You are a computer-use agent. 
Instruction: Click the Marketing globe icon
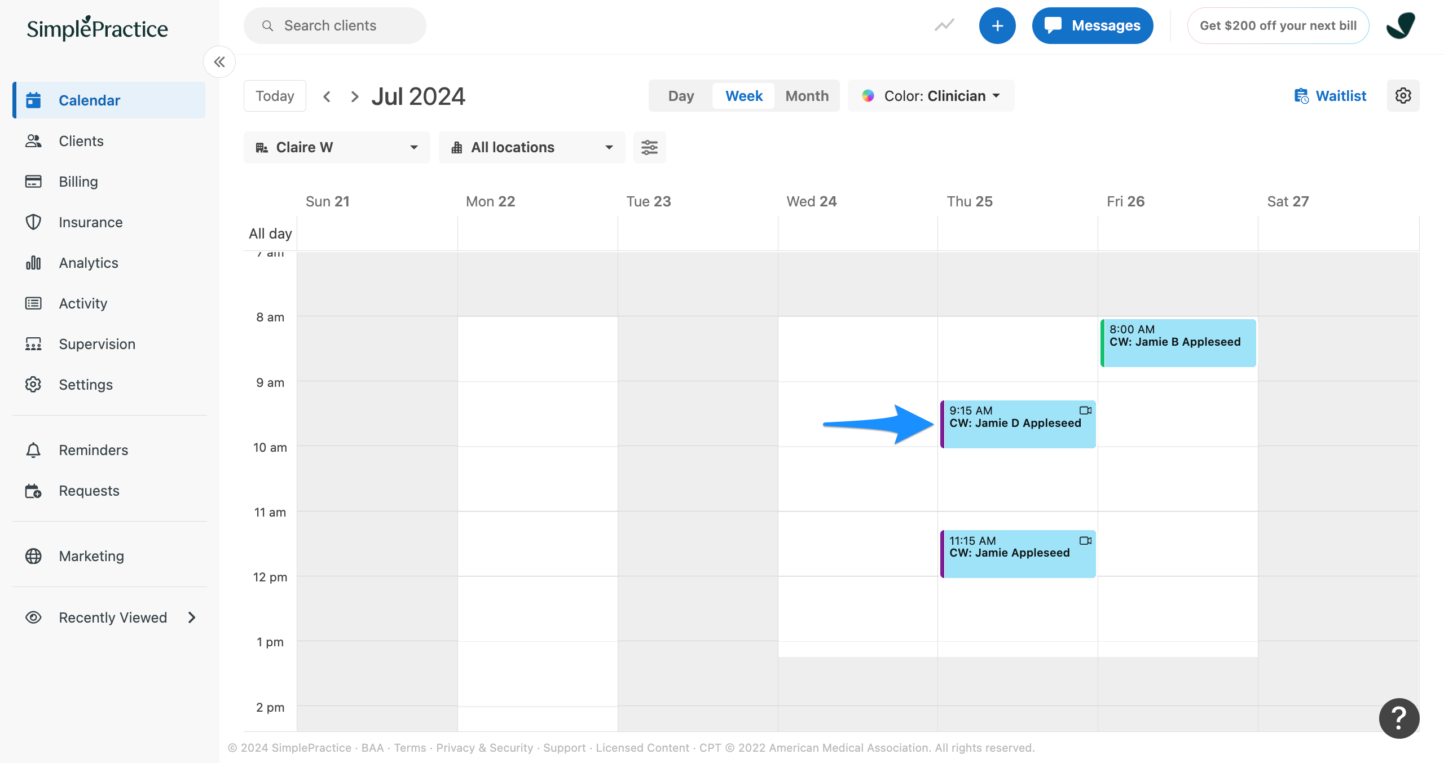33,555
